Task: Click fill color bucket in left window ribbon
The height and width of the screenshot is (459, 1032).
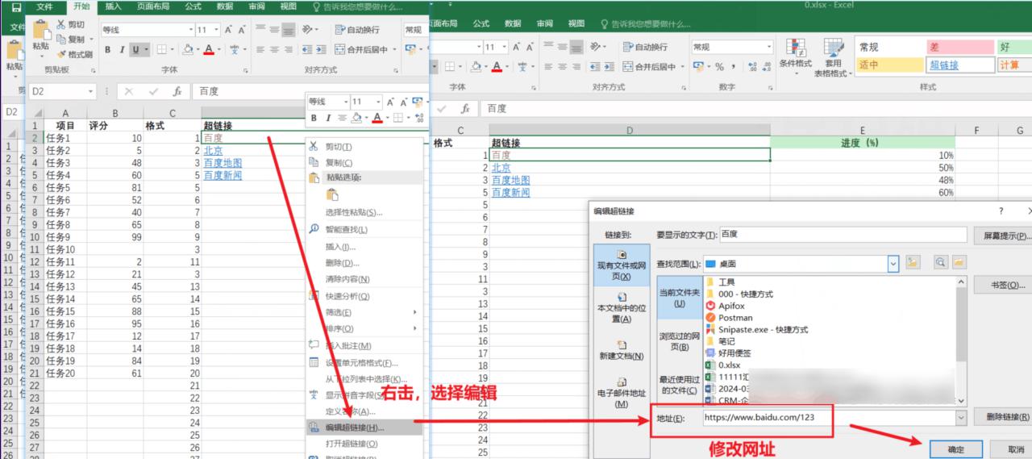Action: pos(187,50)
